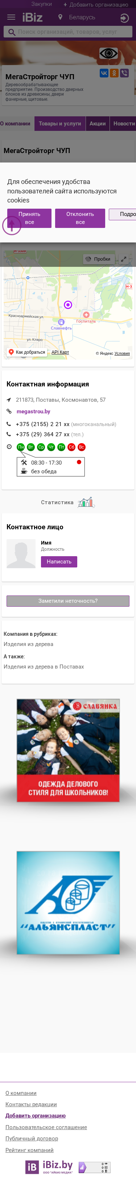Open the Славянка school clothes banner
Screen dimensions: 136x1184
68,751
